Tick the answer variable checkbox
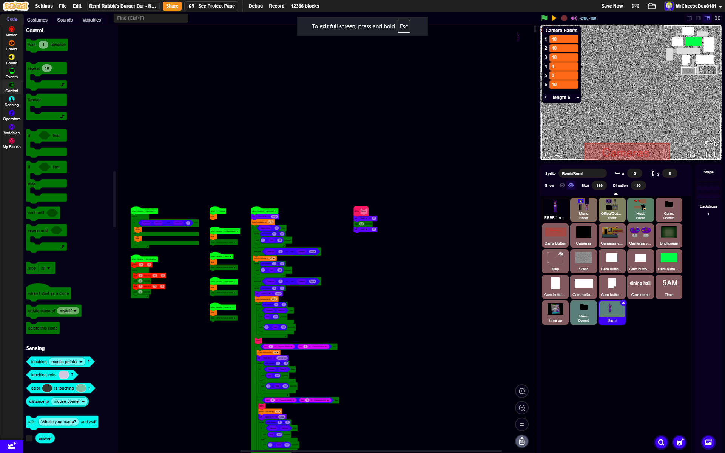 coord(29,438)
